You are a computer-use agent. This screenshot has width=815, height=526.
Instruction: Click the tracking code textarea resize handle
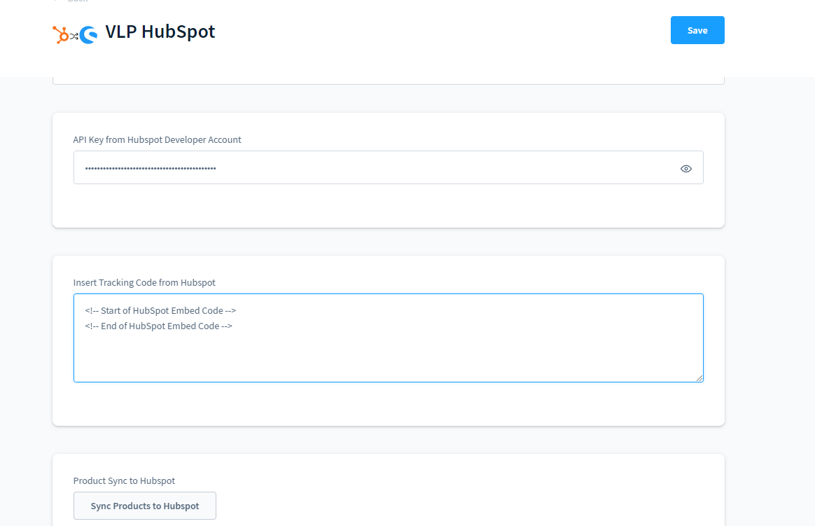(699, 378)
